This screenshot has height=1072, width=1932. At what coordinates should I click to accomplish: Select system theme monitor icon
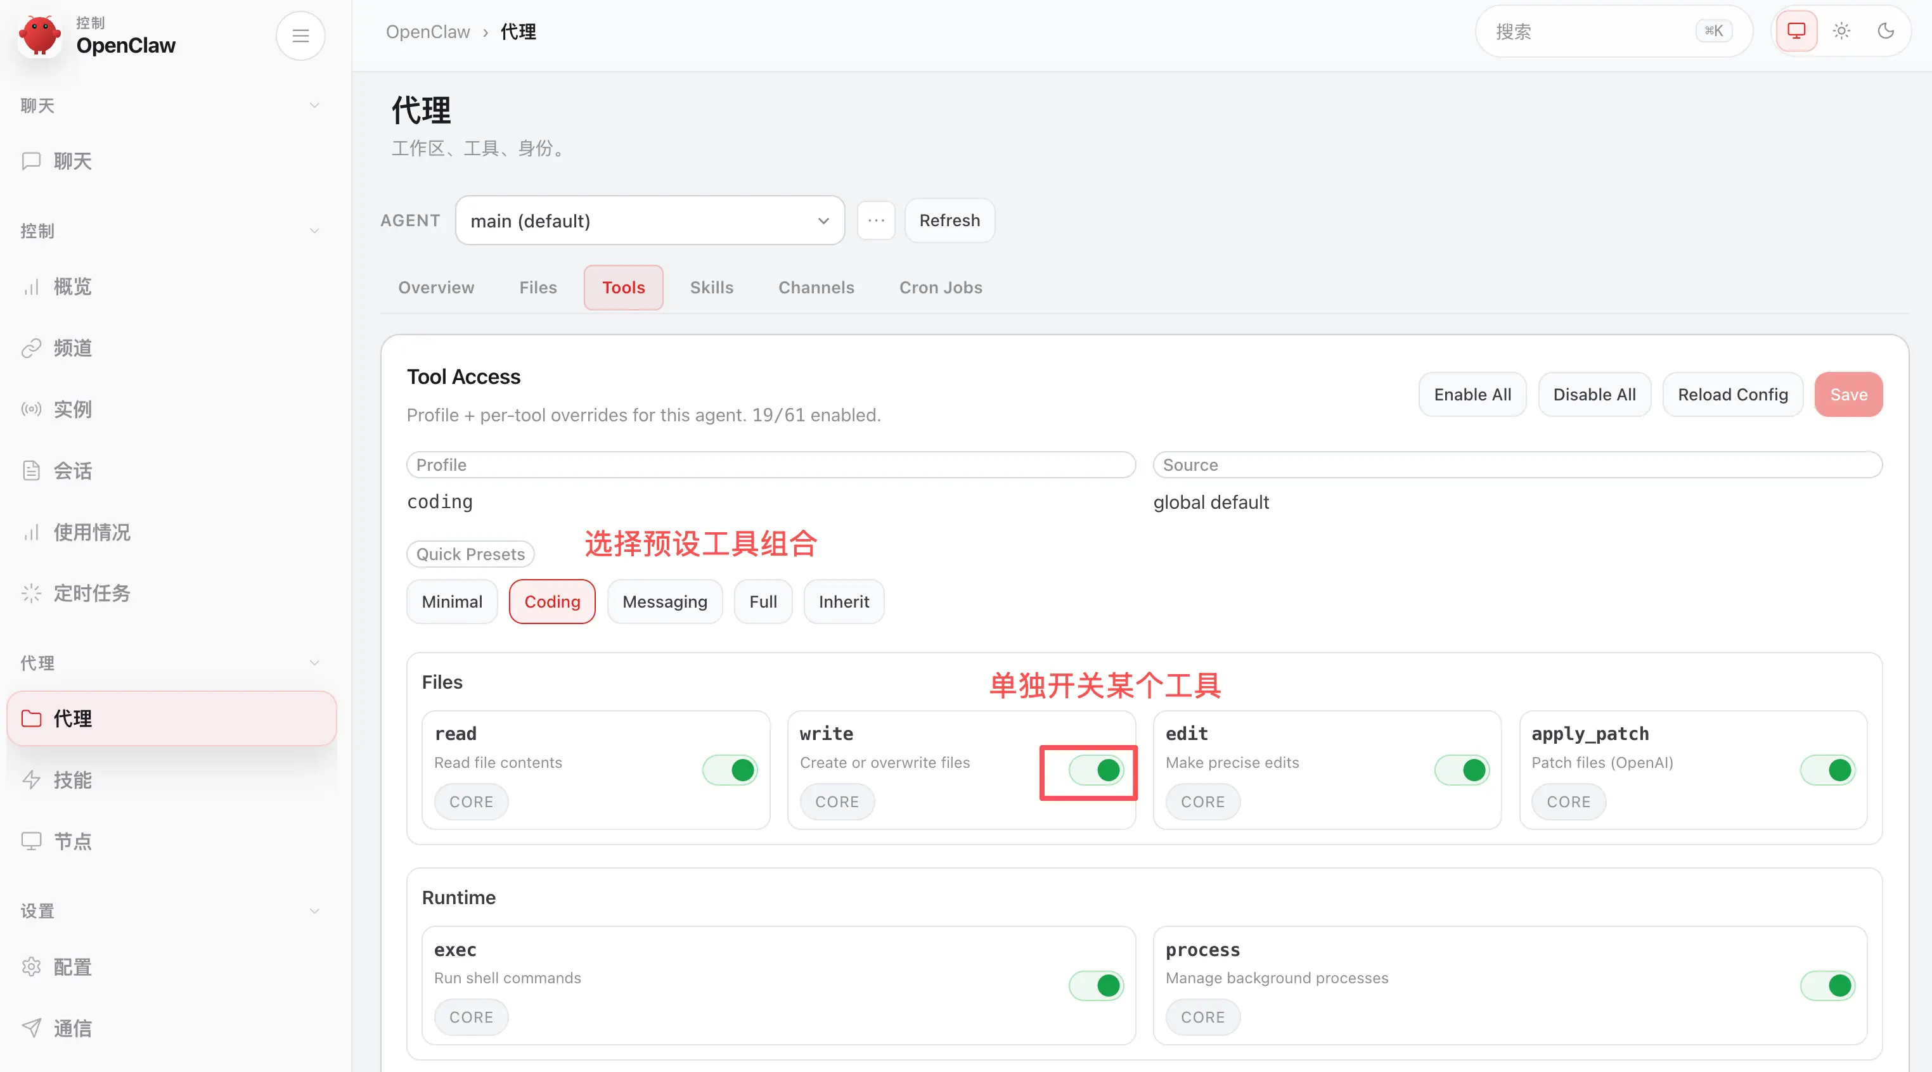pyautogui.click(x=1796, y=31)
